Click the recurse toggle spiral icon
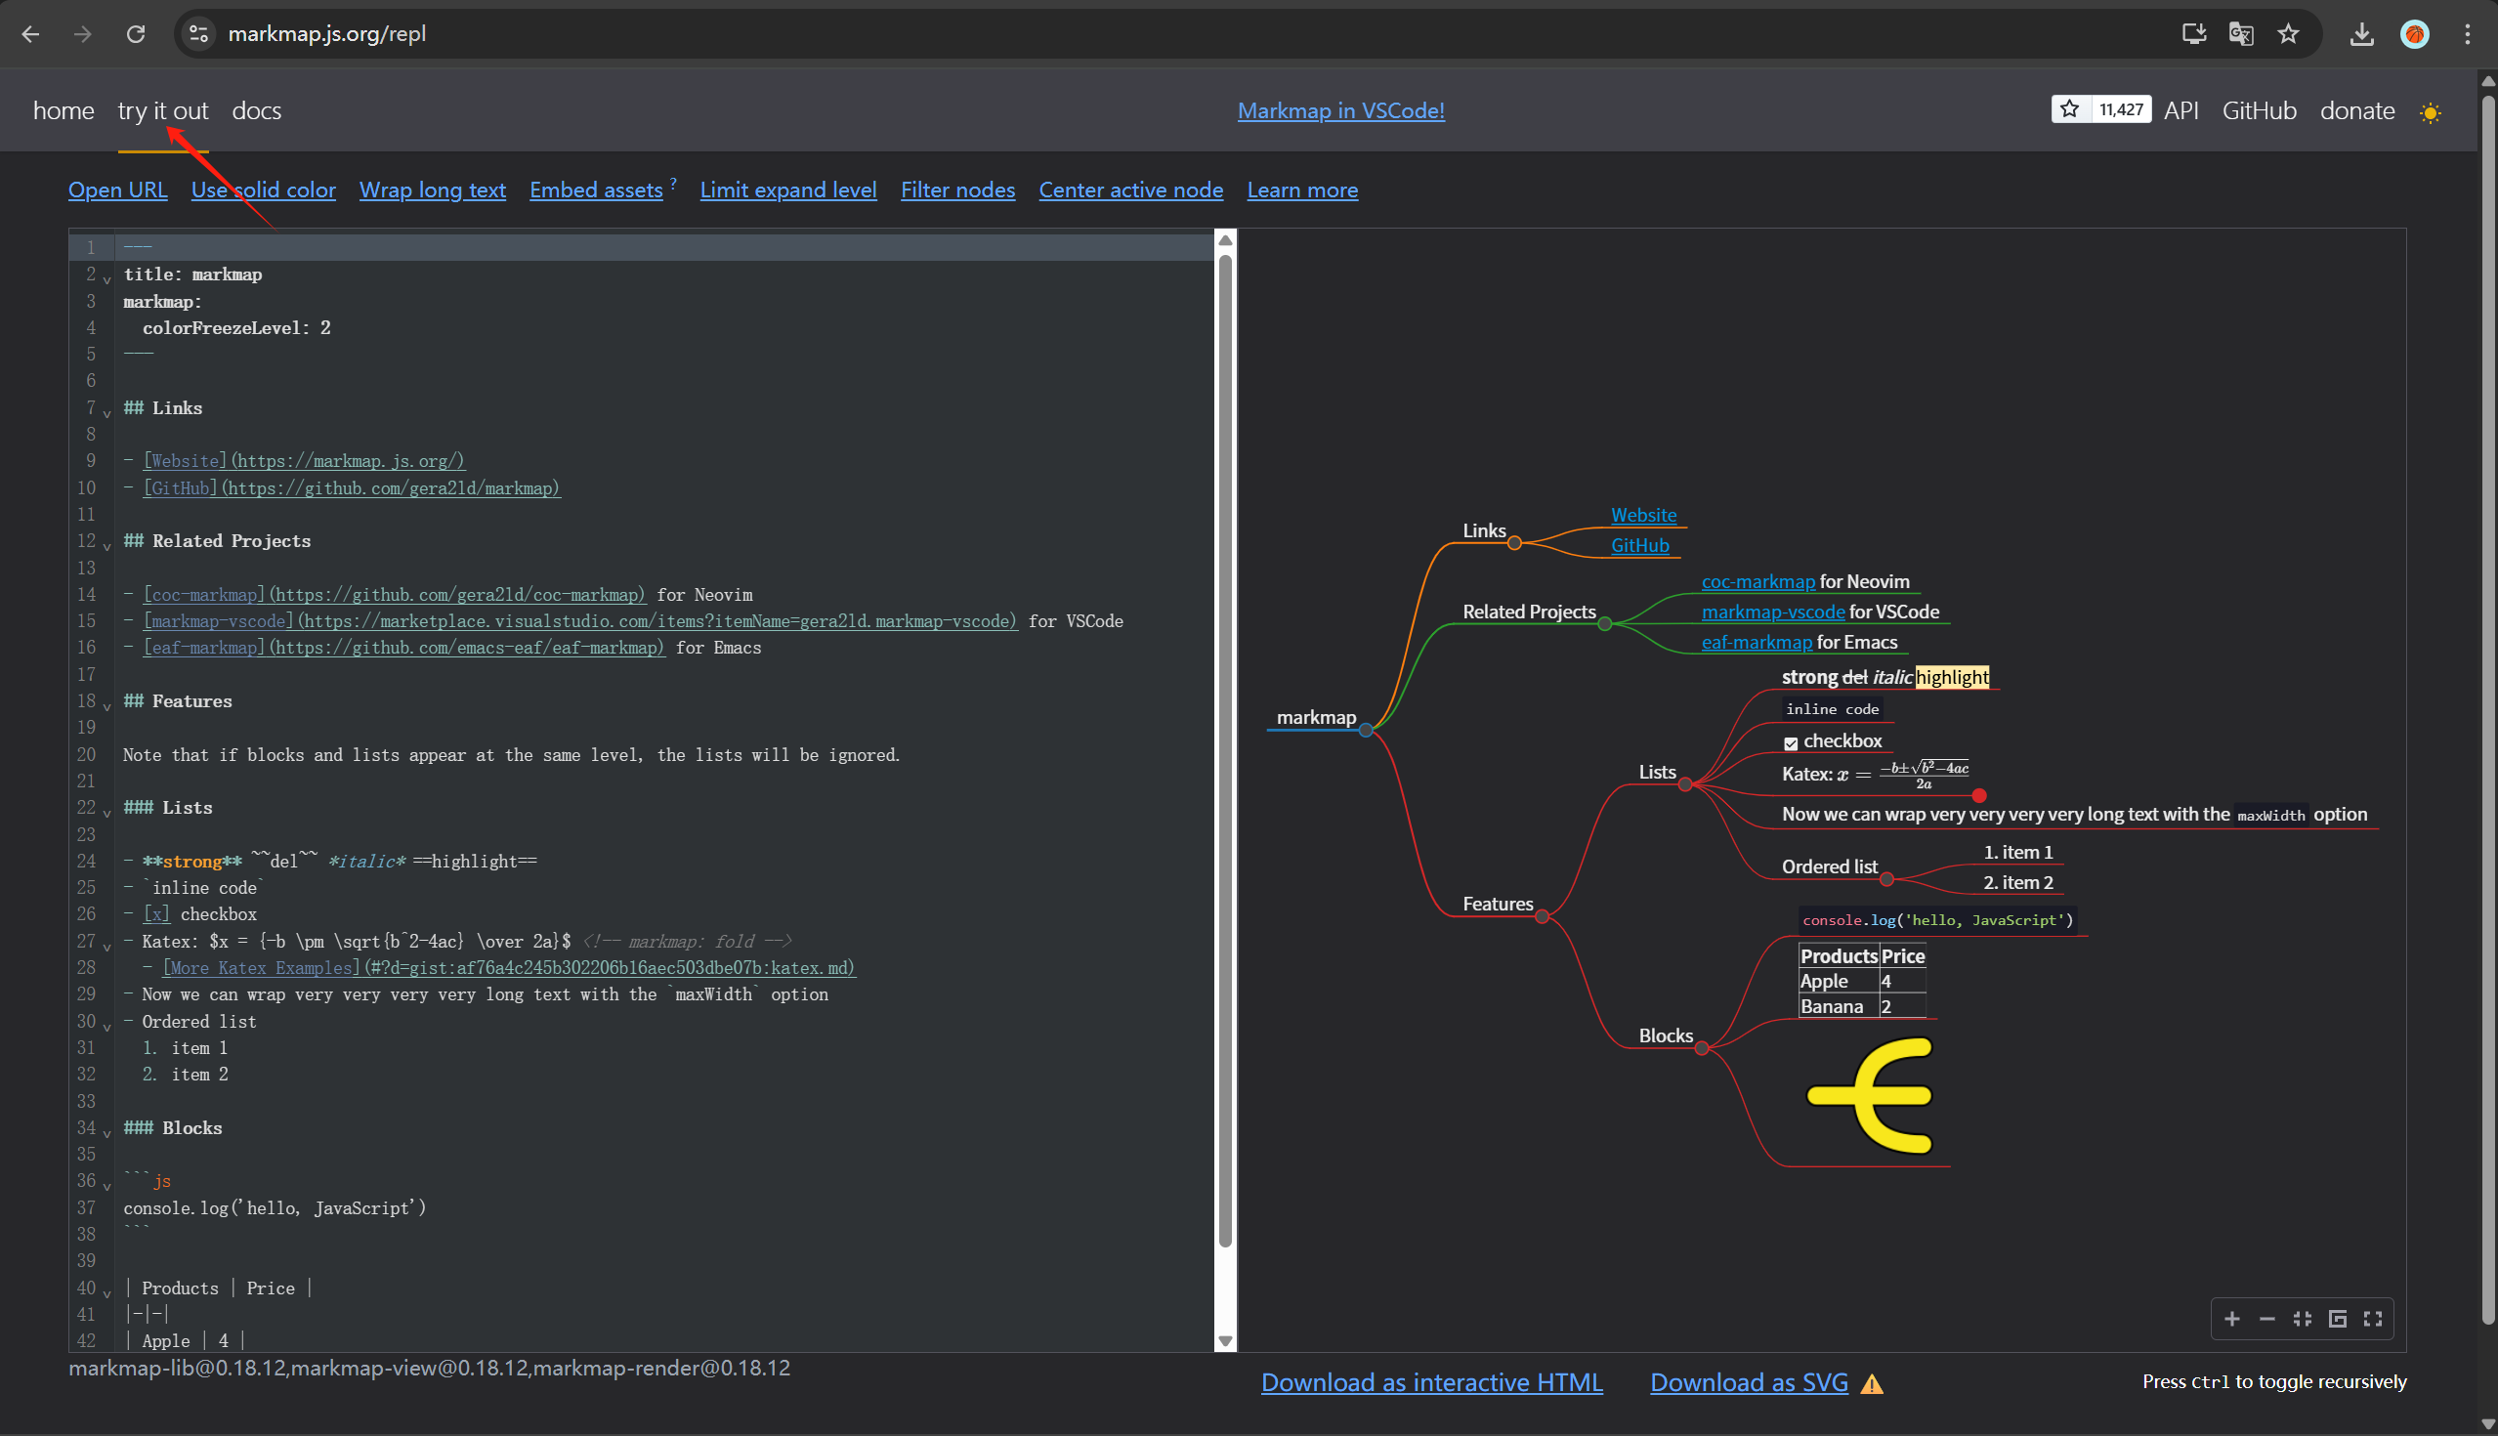 [x=2337, y=1319]
